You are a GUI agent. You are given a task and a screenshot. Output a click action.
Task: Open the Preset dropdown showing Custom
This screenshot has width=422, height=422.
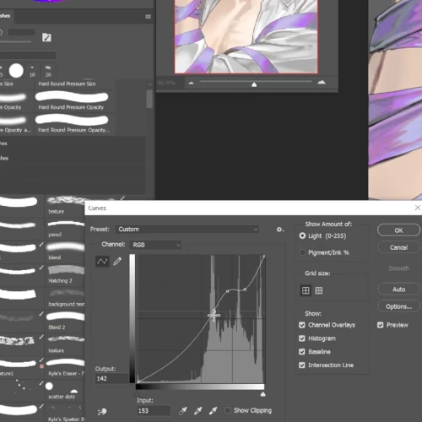(x=187, y=230)
